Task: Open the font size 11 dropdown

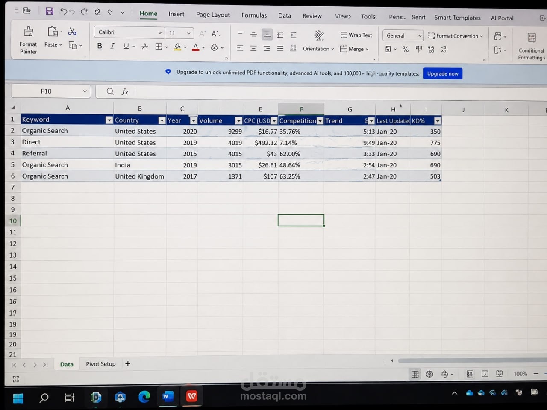Action: pyautogui.click(x=188, y=33)
